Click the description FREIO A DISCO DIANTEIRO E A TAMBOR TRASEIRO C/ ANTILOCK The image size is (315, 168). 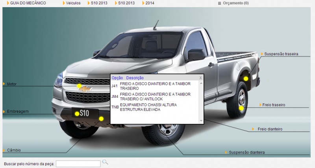[155, 97]
